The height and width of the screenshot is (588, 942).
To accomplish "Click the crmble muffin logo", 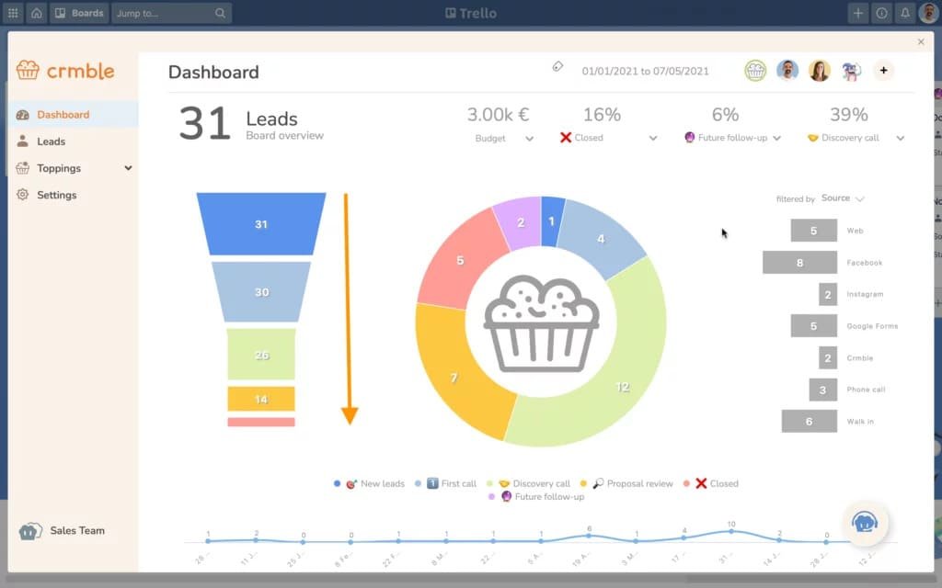I will 27,71.
